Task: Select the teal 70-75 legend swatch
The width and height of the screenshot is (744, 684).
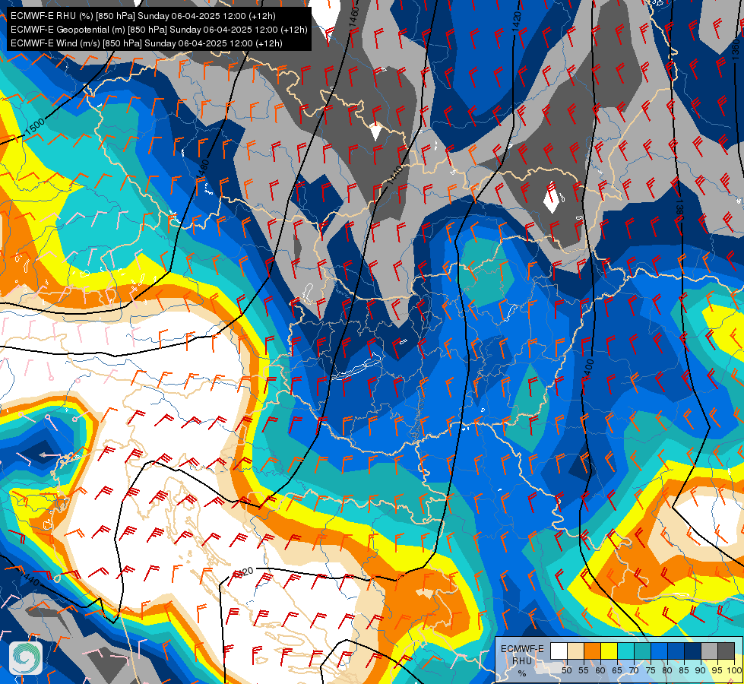Action: point(643,651)
